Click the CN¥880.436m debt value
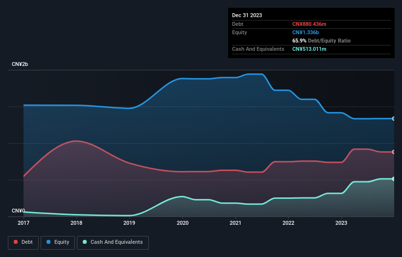 click(309, 24)
